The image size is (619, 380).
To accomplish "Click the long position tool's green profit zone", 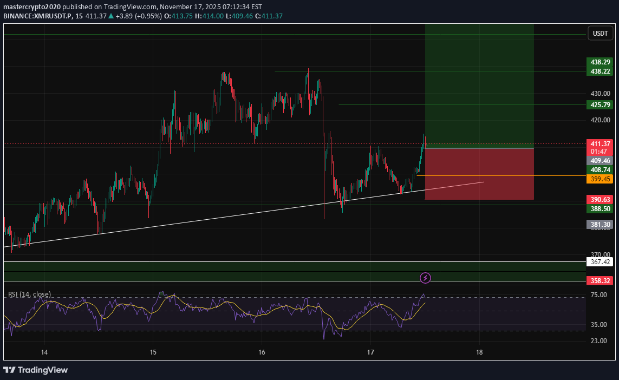I will 479,87.
